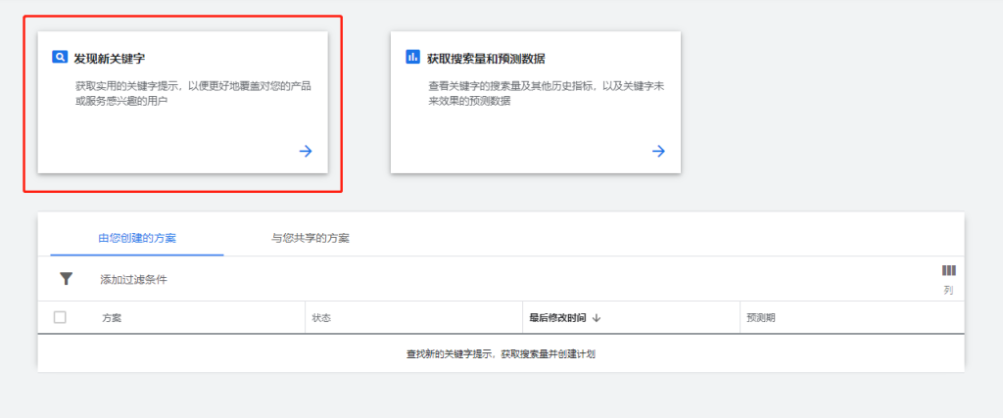Sort by the 预测期 column header

[x=760, y=318]
